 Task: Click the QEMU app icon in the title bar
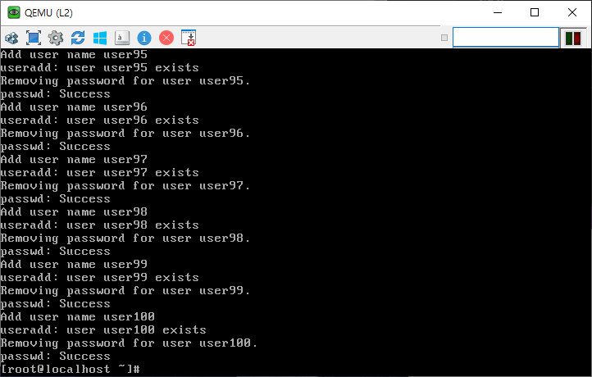click(14, 12)
